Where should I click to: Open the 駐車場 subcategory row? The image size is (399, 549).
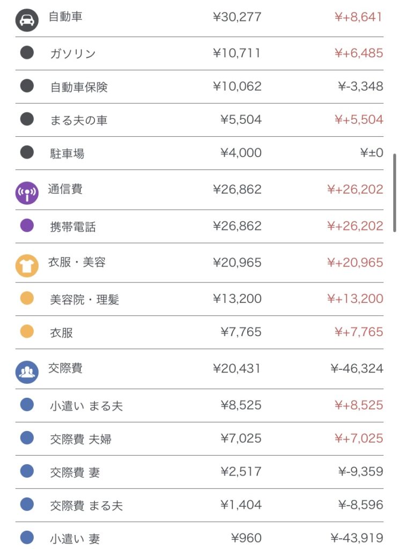coord(67,153)
